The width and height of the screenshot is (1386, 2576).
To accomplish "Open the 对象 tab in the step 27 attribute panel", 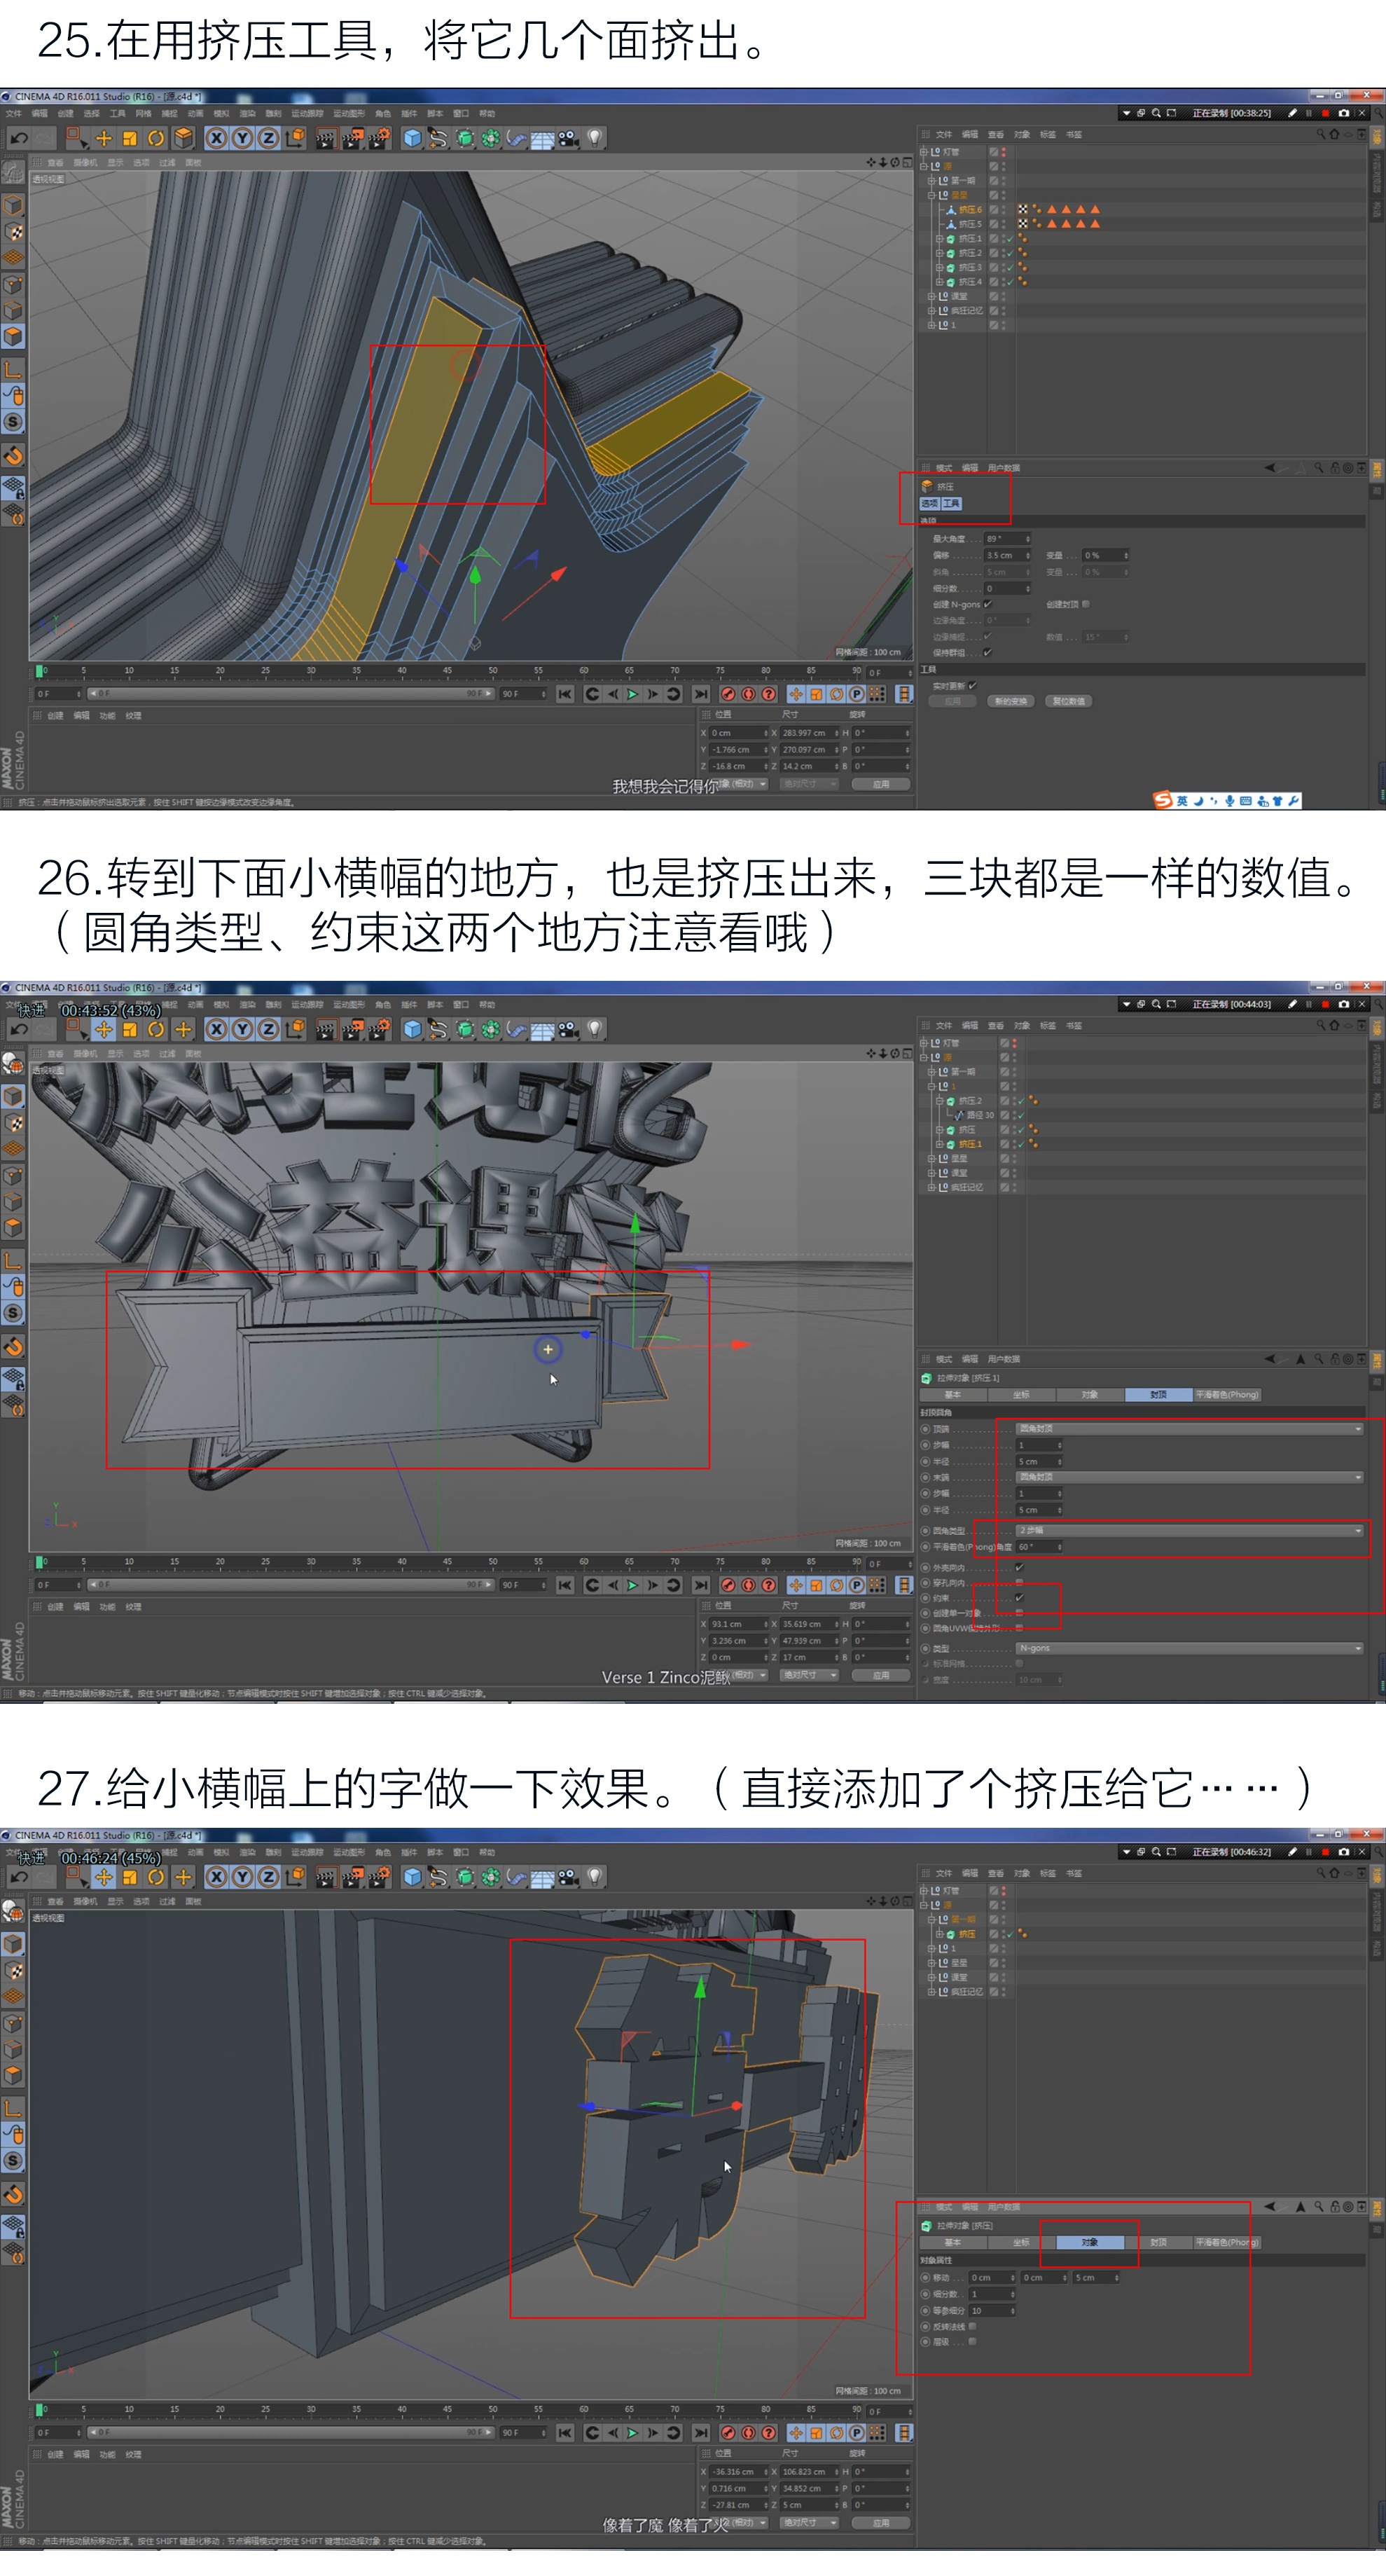I will [1089, 2242].
